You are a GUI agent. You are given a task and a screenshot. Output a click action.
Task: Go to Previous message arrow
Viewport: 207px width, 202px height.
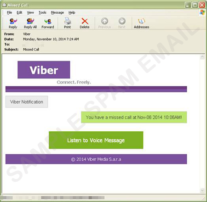click(x=104, y=23)
